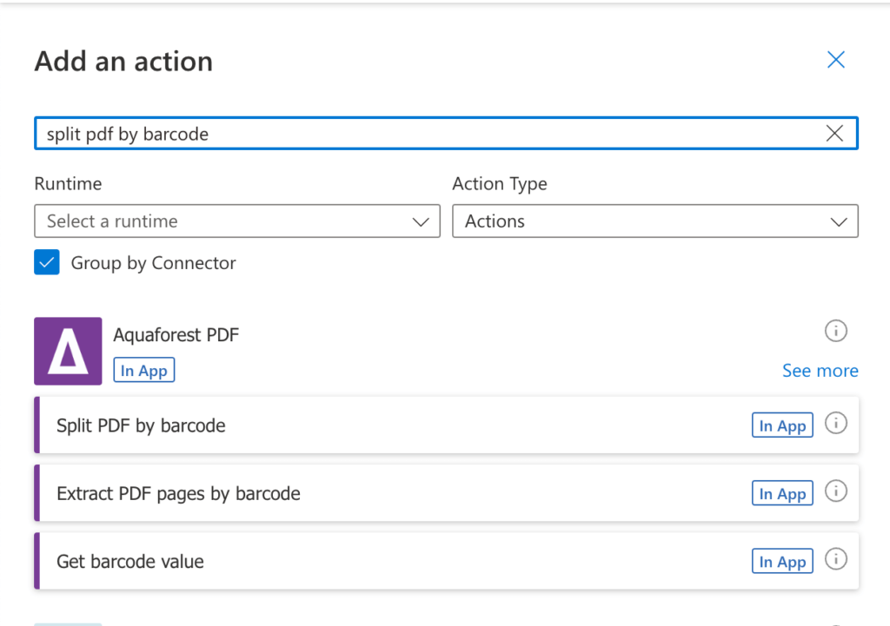890x626 pixels.
Task: Click the In App badge under Aquaforest PDF
Action: click(143, 370)
